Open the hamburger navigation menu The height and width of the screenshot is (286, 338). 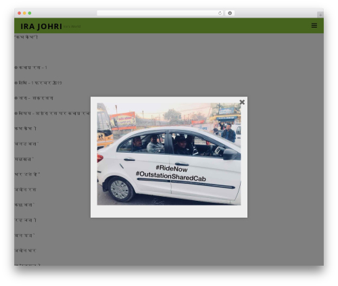coord(314,26)
